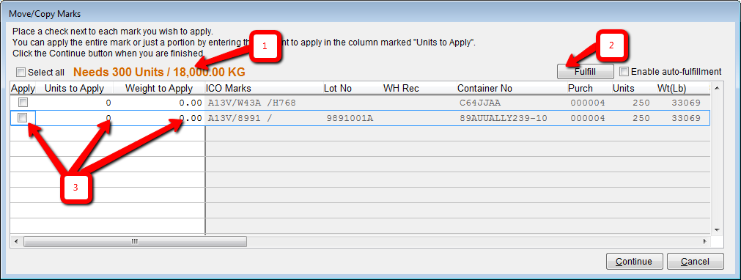Click Units 250 in 89AUUALLY239-10 row
Image resolution: width=741 pixels, height=280 pixels.
coord(641,118)
